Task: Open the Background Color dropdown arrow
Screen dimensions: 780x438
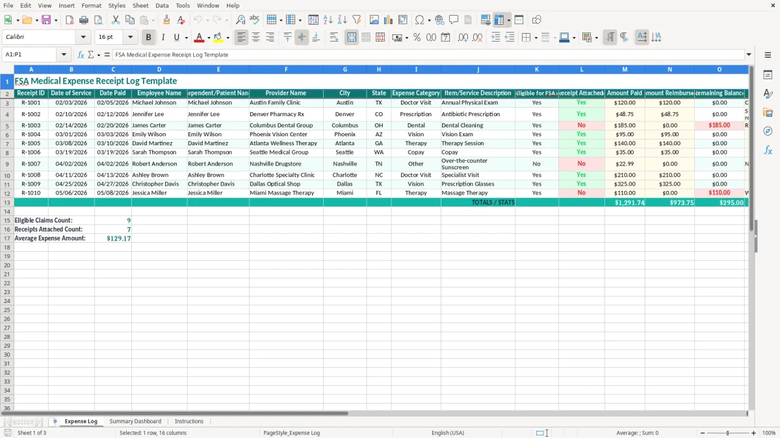Action: pyautogui.click(x=227, y=38)
